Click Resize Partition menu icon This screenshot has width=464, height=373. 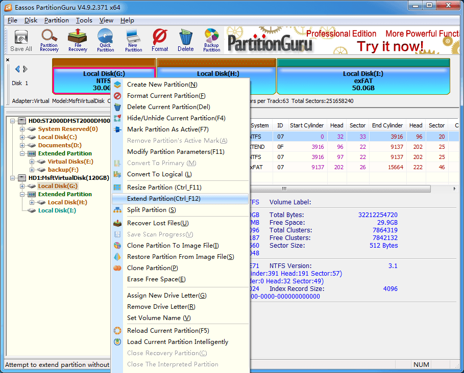click(x=117, y=187)
